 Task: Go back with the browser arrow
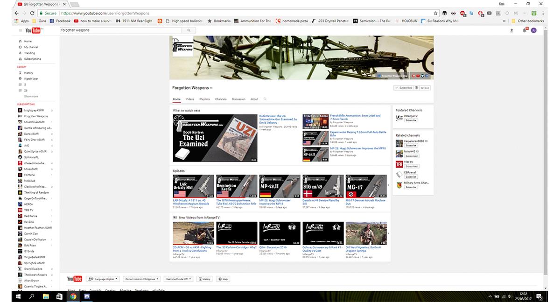tap(17, 13)
